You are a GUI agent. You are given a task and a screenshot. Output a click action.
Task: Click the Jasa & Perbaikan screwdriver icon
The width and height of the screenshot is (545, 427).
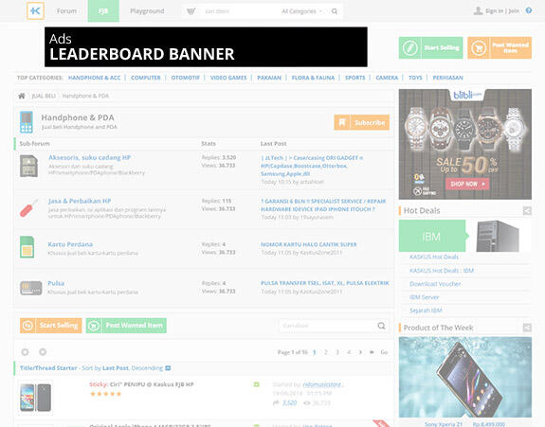pyautogui.click(x=28, y=208)
